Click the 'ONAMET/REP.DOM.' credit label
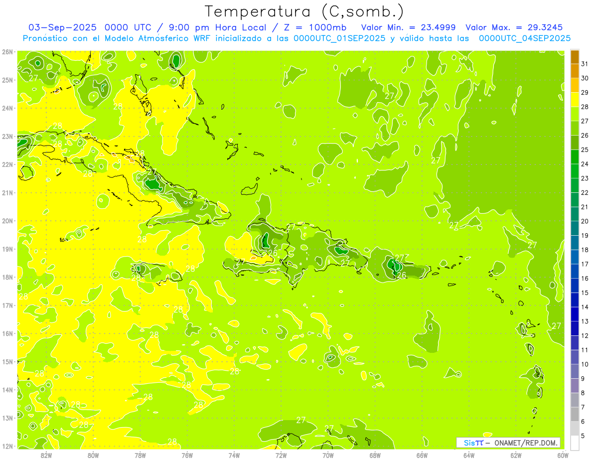 pyautogui.click(x=526, y=443)
